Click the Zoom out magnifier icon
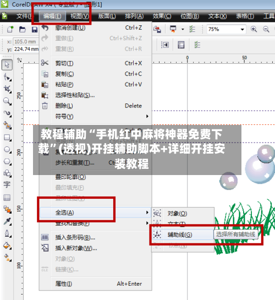Image resolution: width=275 pixels, height=300 pixels. (266, 29)
